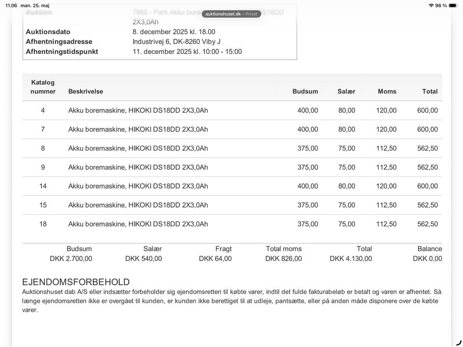The width and height of the screenshot is (463, 347).
Task: Click the 'Salær' column header
Action: click(x=346, y=91)
